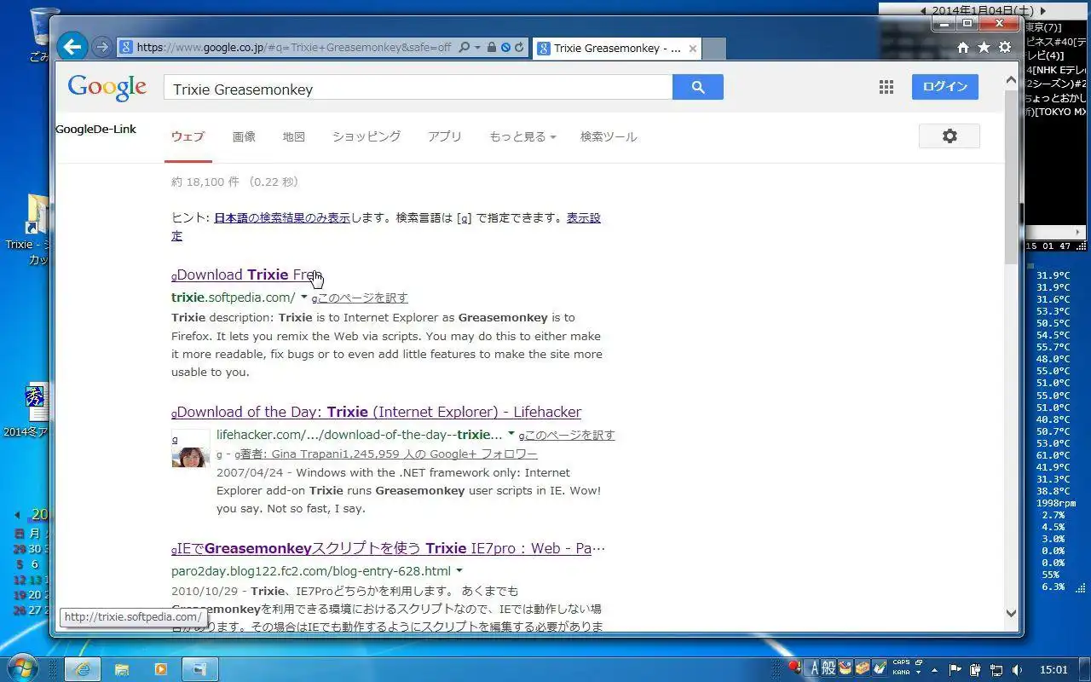This screenshot has height=682, width=1091.
Task: Open the IEでGreasemonkeyスクリプトを使う result
Action: [389, 548]
